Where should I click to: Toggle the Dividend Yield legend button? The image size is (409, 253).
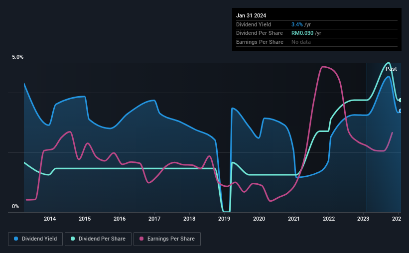(35, 239)
